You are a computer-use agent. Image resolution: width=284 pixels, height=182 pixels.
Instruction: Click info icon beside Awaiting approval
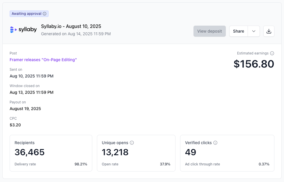click(45, 14)
